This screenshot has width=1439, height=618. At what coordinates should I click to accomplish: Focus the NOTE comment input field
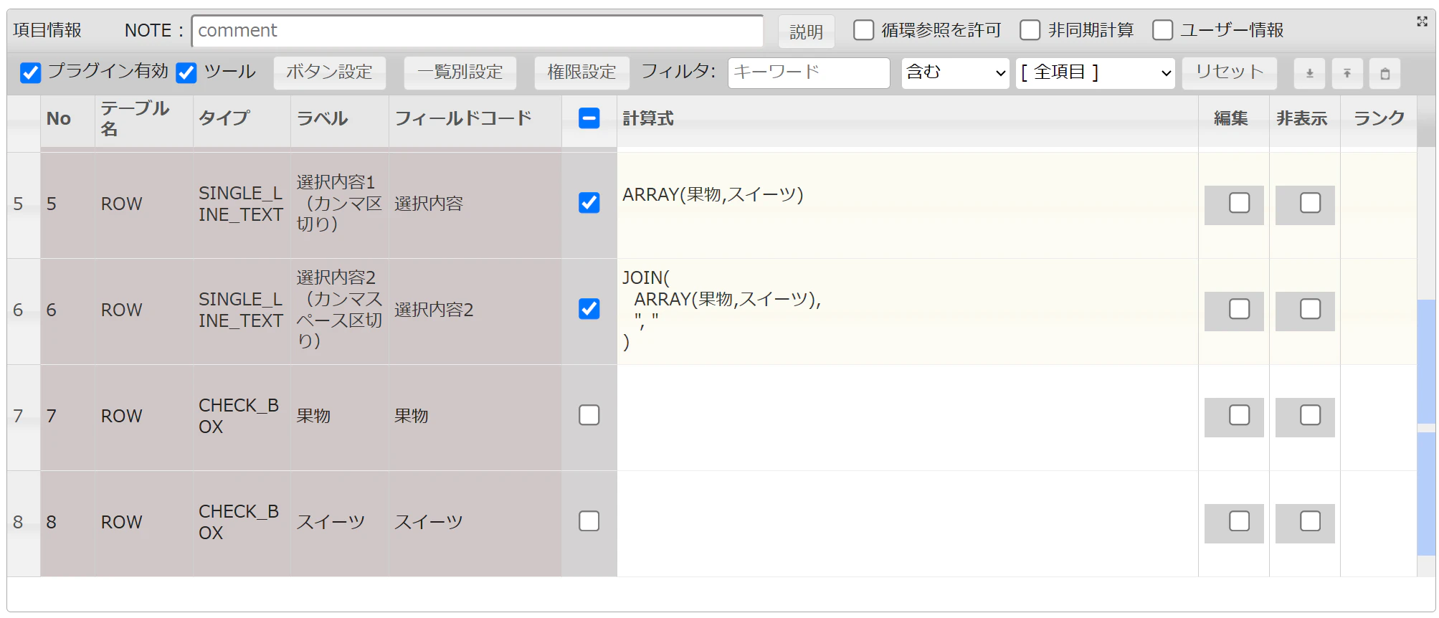pos(478,31)
